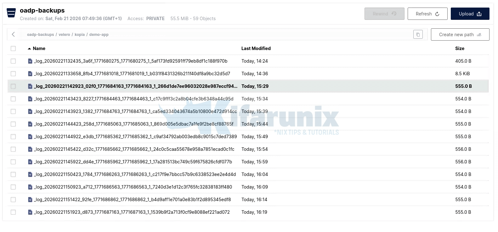Open file _log_20260221144423_258d_1771685063
Viewport: 498px width, 232px height.
point(134,124)
